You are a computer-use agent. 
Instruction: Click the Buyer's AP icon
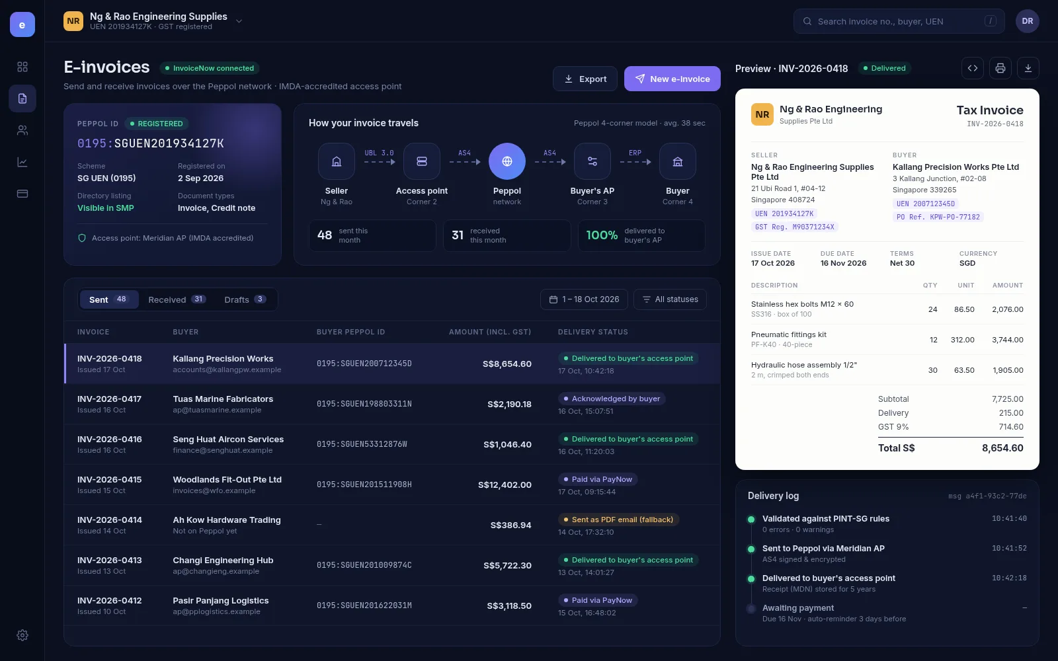click(x=592, y=161)
